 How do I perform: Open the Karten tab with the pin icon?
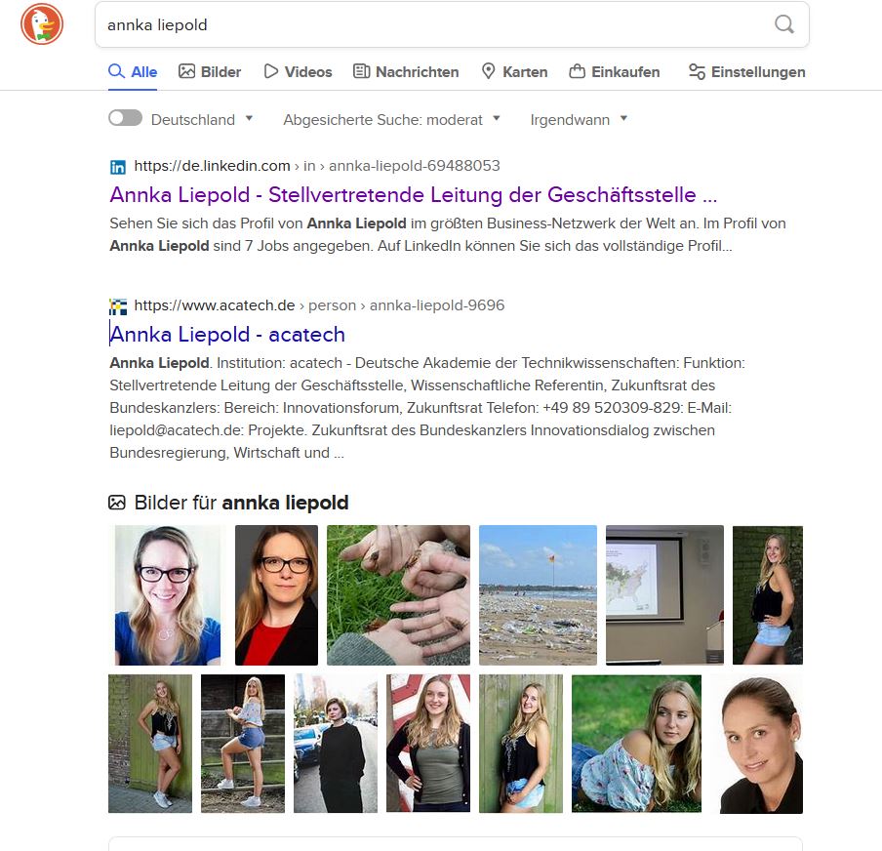tap(515, 71)
